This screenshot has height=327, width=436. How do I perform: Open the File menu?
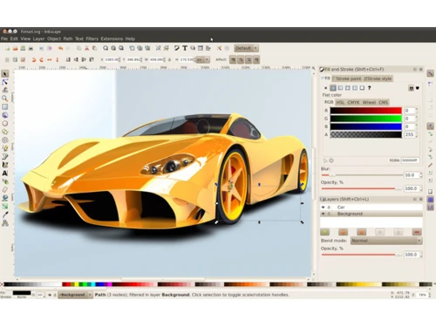tap(4, 38)
